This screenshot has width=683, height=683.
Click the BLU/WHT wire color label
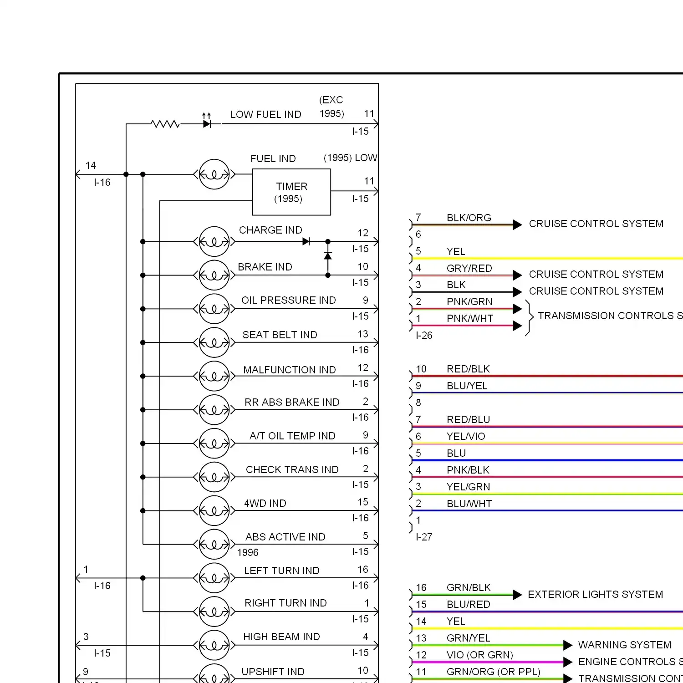click(x=469, y=504)
